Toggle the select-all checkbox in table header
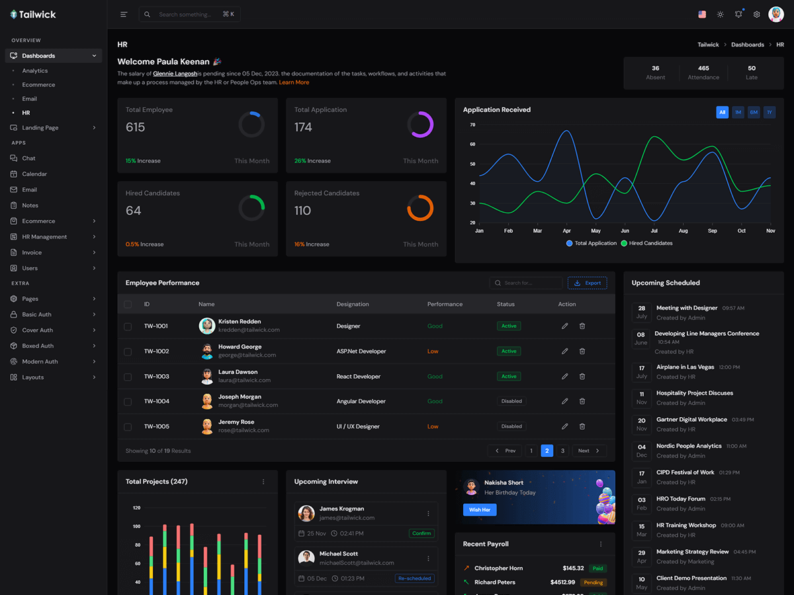Screen dimensions: 794x595 click(x=128, y=304)
